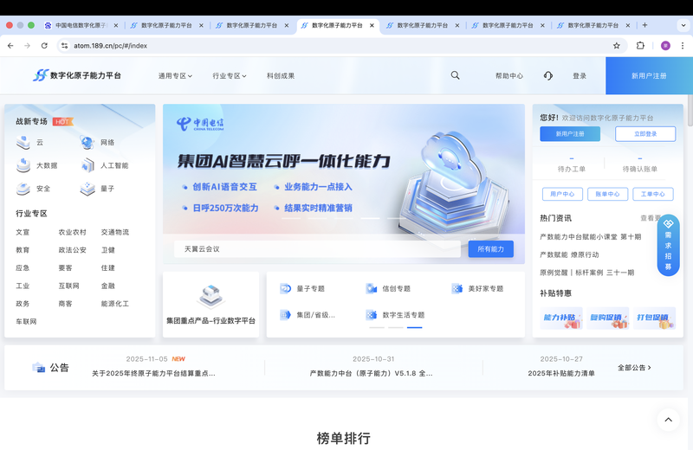Image resolution: width=693 pixels, height=450 pixels.
Task: Open the 安全 category icon
Action: pyautogui.click(x=23, y=189)
